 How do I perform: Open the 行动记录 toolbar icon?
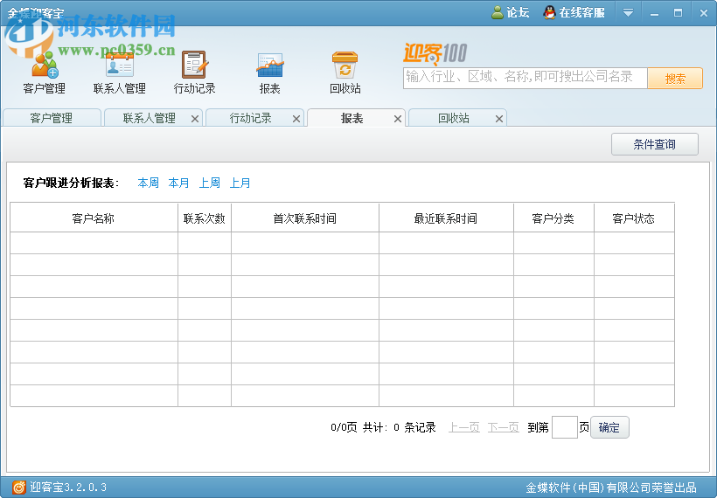(x=195, y=65)
